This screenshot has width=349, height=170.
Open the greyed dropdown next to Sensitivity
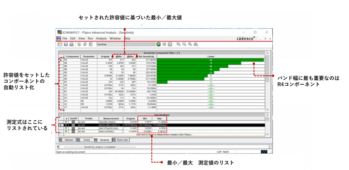point(141,45)
